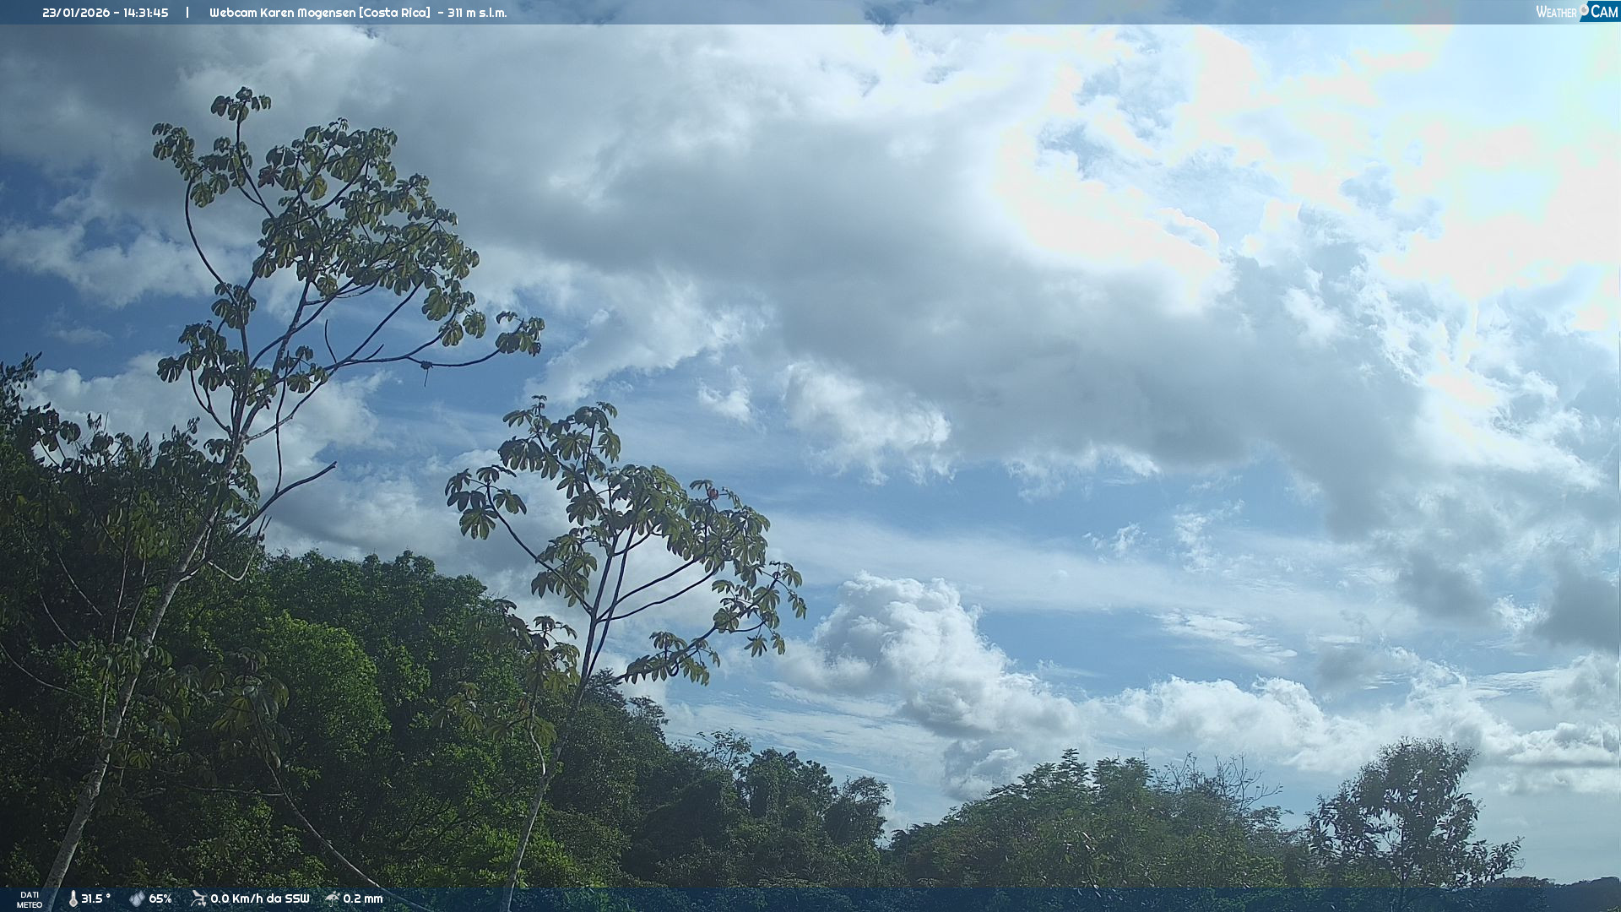The image size is (1621, 912).
Task: Click the 14:31:45 timestamp
Action: pos(145,13)
